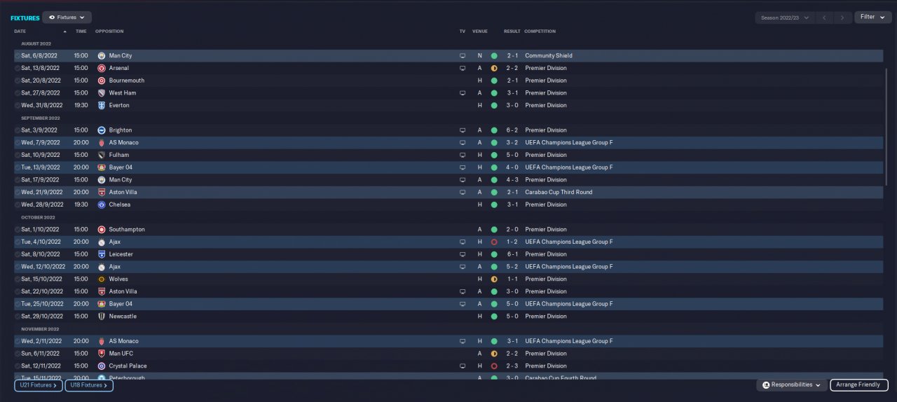Open the Responsibilities dropdown menu
This screenshot has height=402, width=897.
[792, 384]
